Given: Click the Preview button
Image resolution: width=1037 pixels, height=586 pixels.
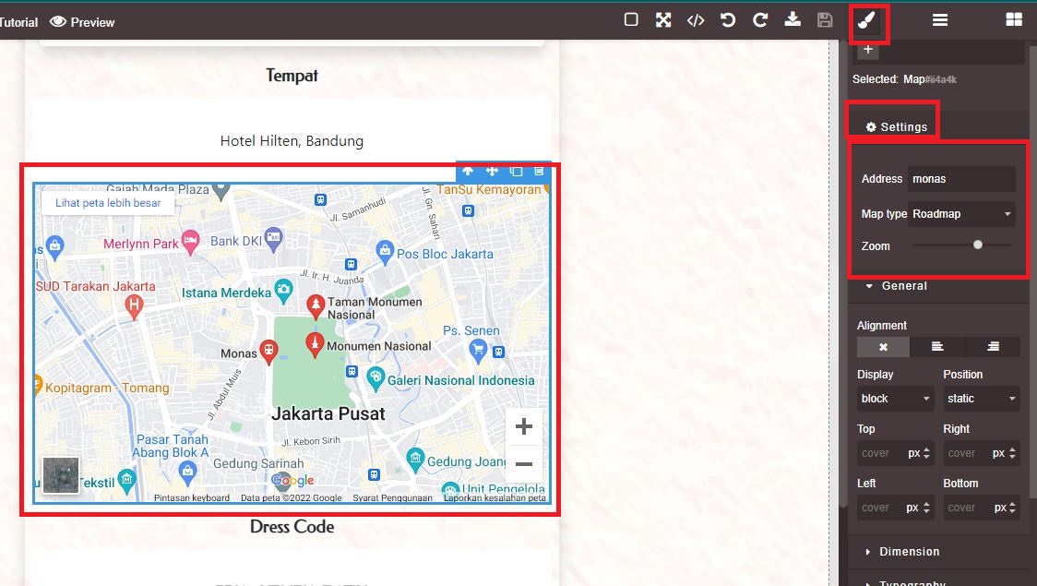Looking at the screenshot, I should tap(83, 22).
